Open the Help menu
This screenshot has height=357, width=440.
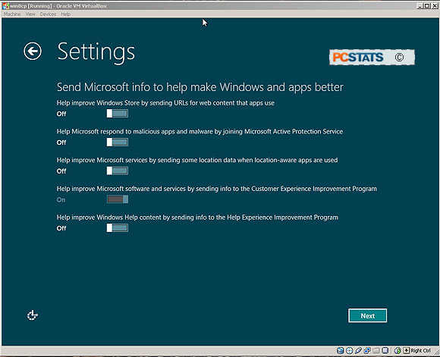point(66,14)
